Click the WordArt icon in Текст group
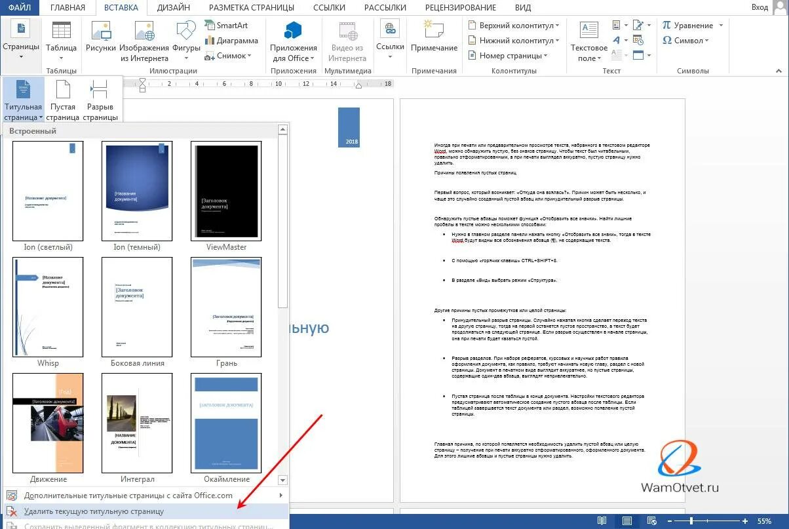The width and height of the screenshot is (789, 529). click(617, 41)
